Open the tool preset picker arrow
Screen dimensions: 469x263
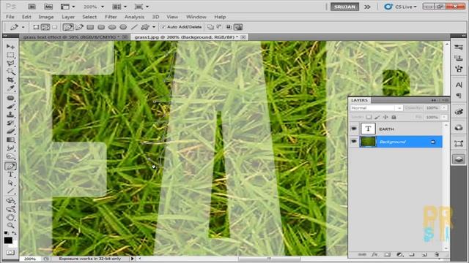coord(23,27)
